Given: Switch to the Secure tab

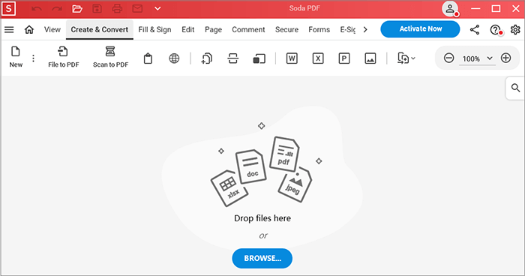Looking at the screenshot, I should (x=286, y=30).
